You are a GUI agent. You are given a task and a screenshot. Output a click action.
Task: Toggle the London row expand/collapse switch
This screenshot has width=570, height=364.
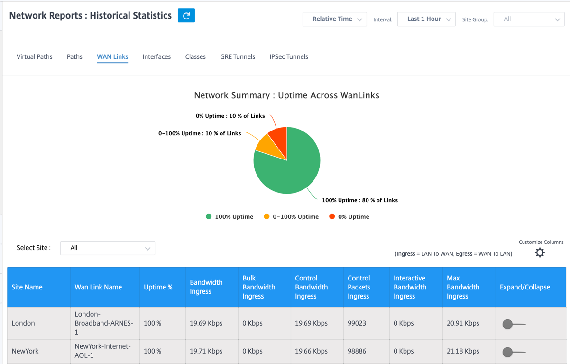coord(514,324)
